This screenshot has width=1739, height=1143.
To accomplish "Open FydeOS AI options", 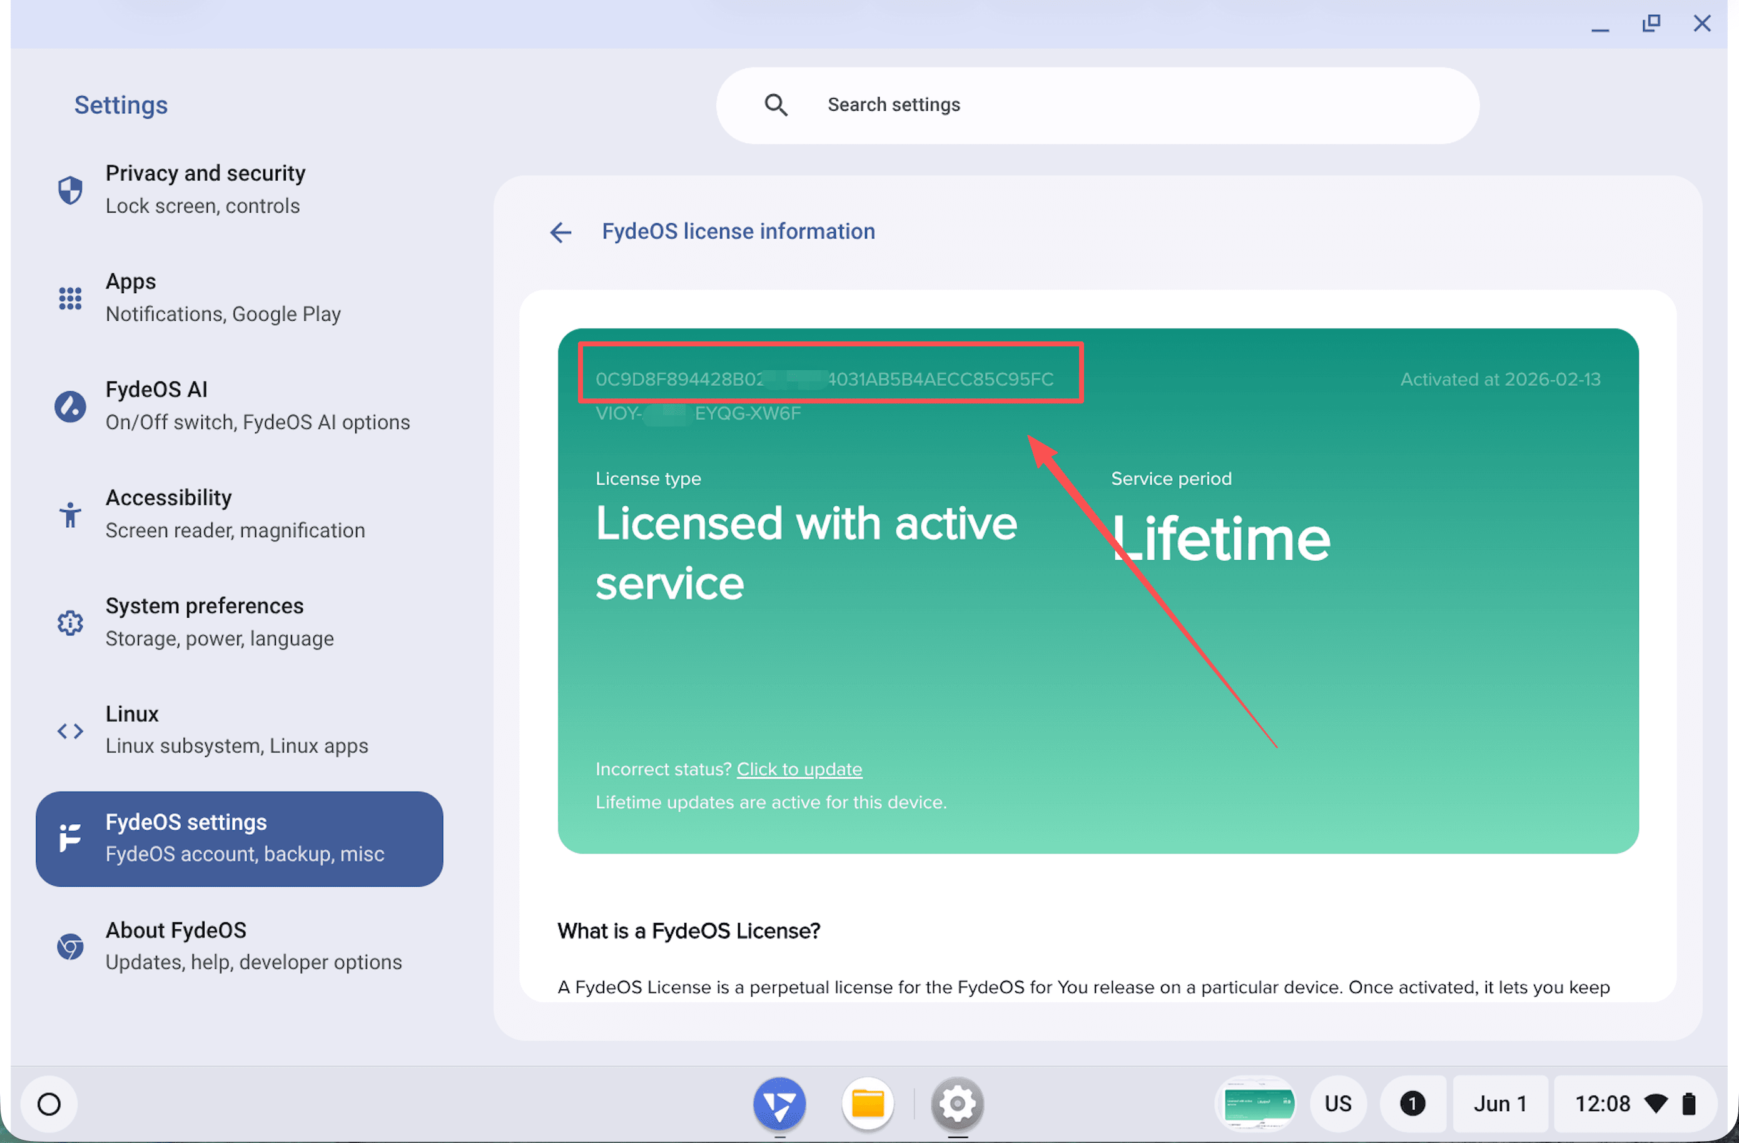I will click(240, 406).
